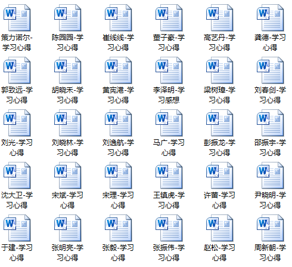Screen dimensions: 292x267
Task: Click the 刘光-学习心得 Word icon
Action: point(17,123)
